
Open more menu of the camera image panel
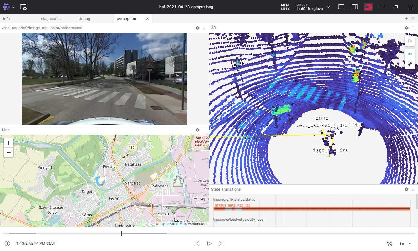coord(204,28)
